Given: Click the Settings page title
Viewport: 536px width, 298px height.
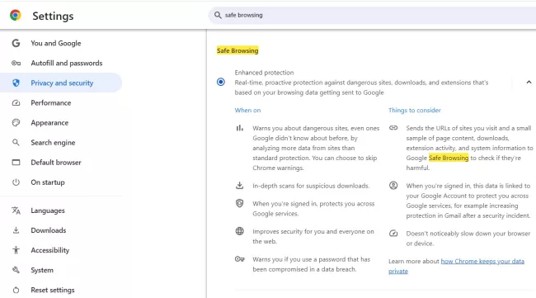Looking at the screenshot, I should (x=53, y=16).
